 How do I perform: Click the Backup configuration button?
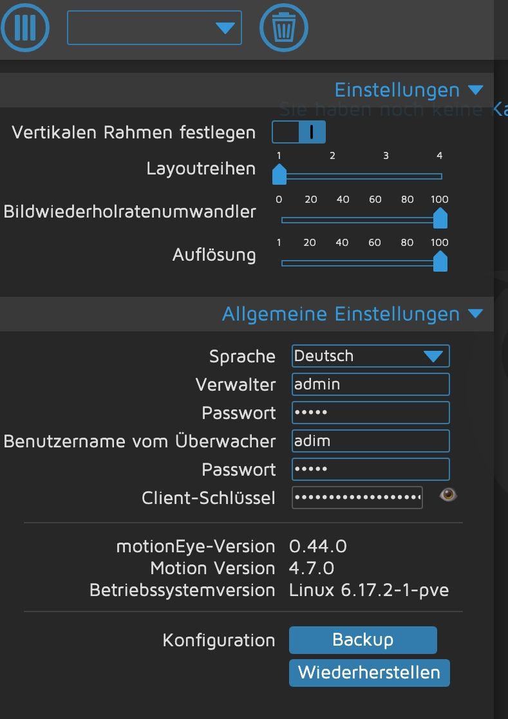pos(362,640)
